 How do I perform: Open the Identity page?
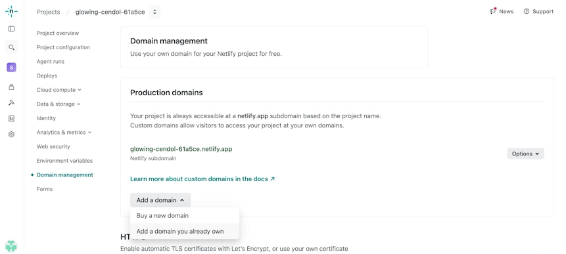pyautogui.click(x=46, y=118)
